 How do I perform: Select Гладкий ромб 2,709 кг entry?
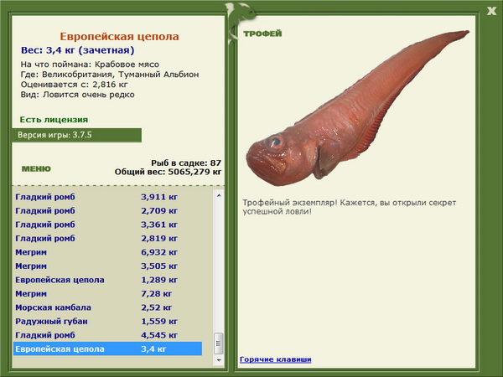point(108,210)
